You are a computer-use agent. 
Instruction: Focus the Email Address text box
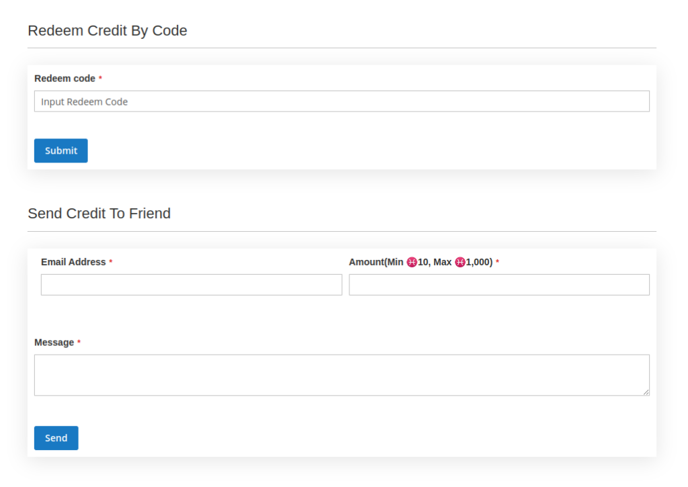tap(191, 285)
